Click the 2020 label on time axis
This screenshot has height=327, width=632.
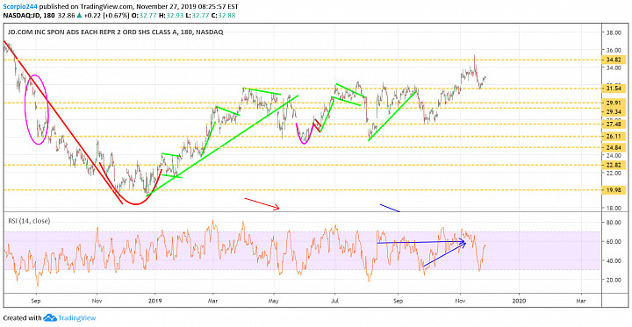[x=519, y=300]
